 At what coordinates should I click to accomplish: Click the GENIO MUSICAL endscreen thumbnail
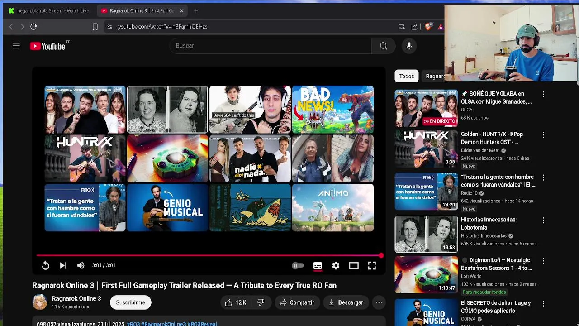pyautogui.click(x=167, y=207)
